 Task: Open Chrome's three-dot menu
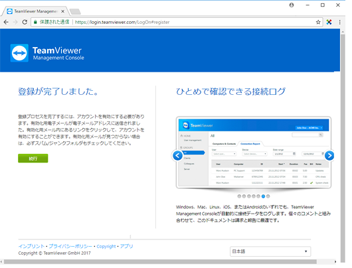[x=339, y=22]
